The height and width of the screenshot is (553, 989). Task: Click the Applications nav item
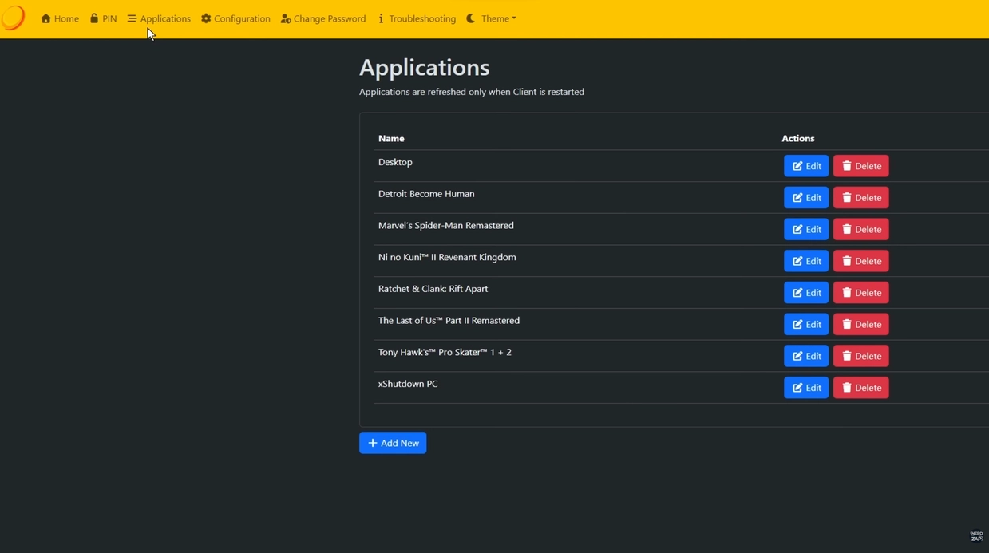tap(159, 18)
